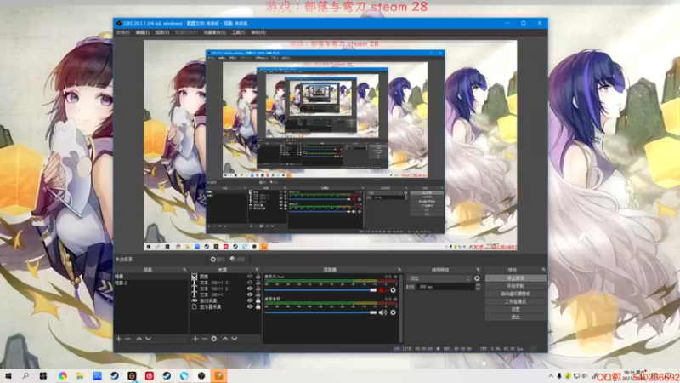Click the 开始录制 start recording button
The image size is (680, 383).
click(x=515, y=286)
